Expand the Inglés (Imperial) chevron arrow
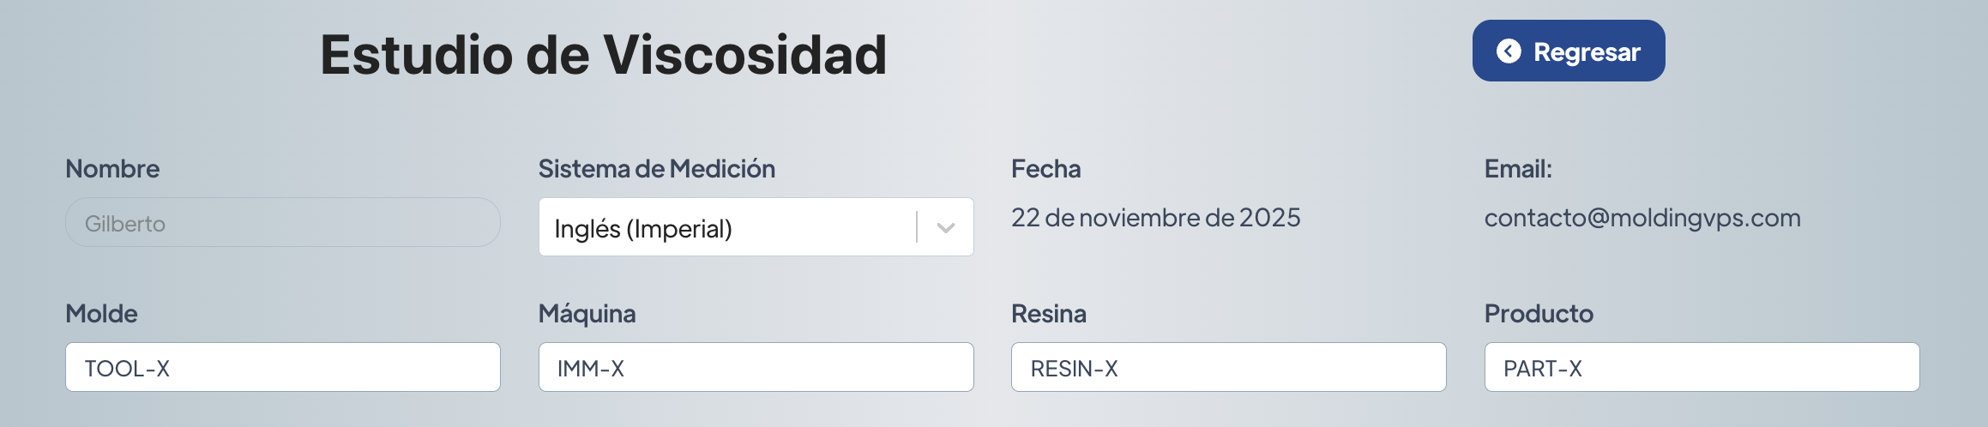 (x=945, y=228)
